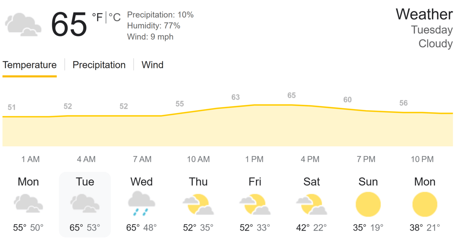
Task: Select the sunny icon showing 38° 21°
Action: [425, 204]
